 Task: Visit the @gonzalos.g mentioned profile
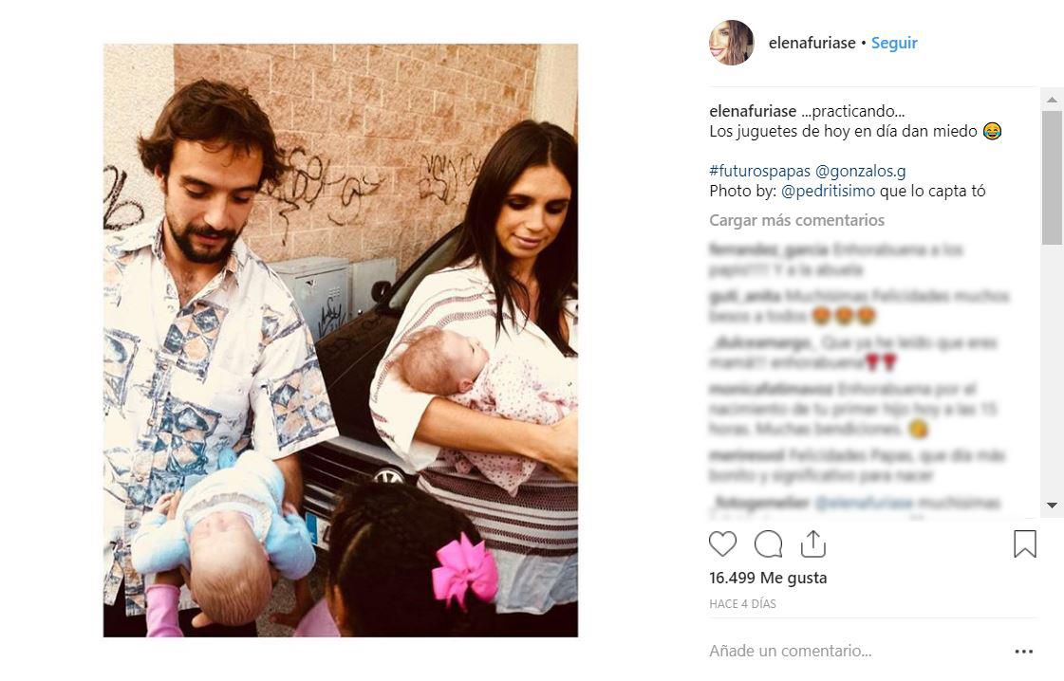[x=861, y=171]
